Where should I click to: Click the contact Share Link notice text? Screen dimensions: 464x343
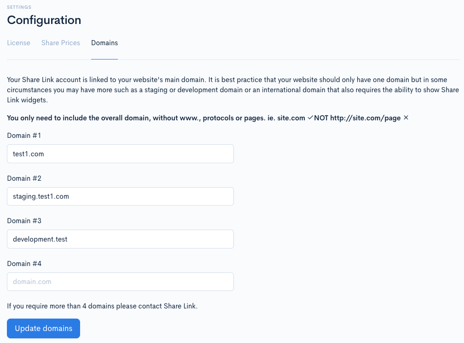click(102, 306)
